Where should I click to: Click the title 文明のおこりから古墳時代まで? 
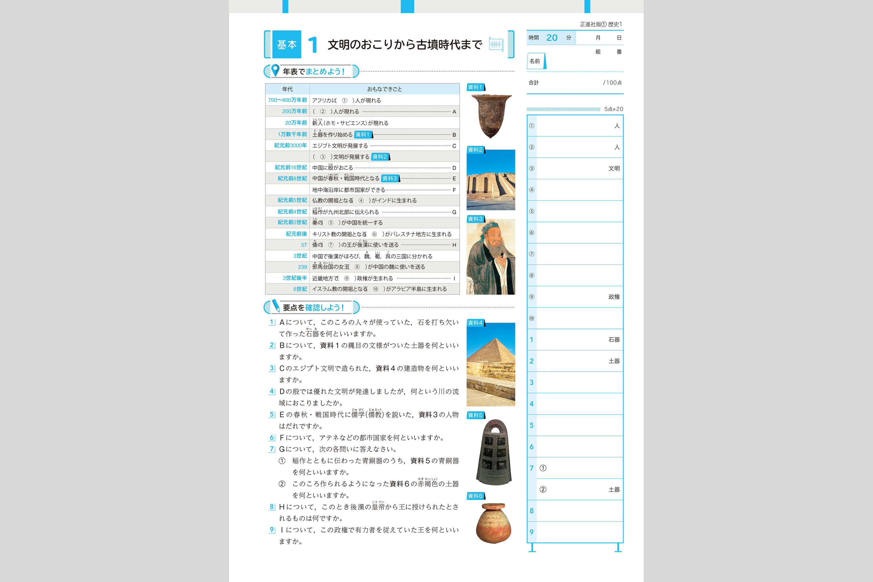[x=405, y=45]
